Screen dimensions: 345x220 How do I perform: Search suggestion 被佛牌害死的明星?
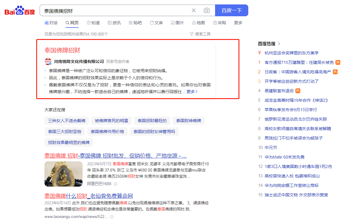tap(111, 121)
